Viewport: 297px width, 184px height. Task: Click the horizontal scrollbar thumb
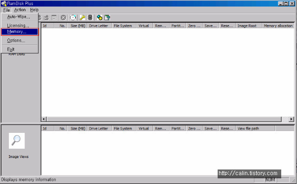[164, 119]
